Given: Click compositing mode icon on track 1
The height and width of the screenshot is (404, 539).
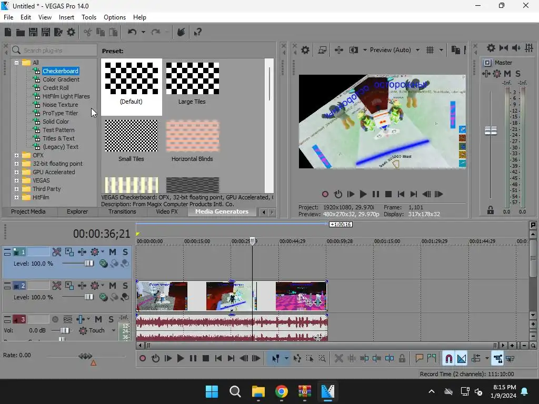Looking at the screenshot, I should click(x=103, y=264).
